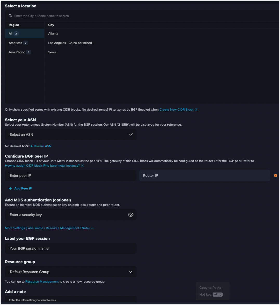This screenshot has width=280, height=305.
Task: Click the search magnifier icon in location box
Action: tap(10, 16)
